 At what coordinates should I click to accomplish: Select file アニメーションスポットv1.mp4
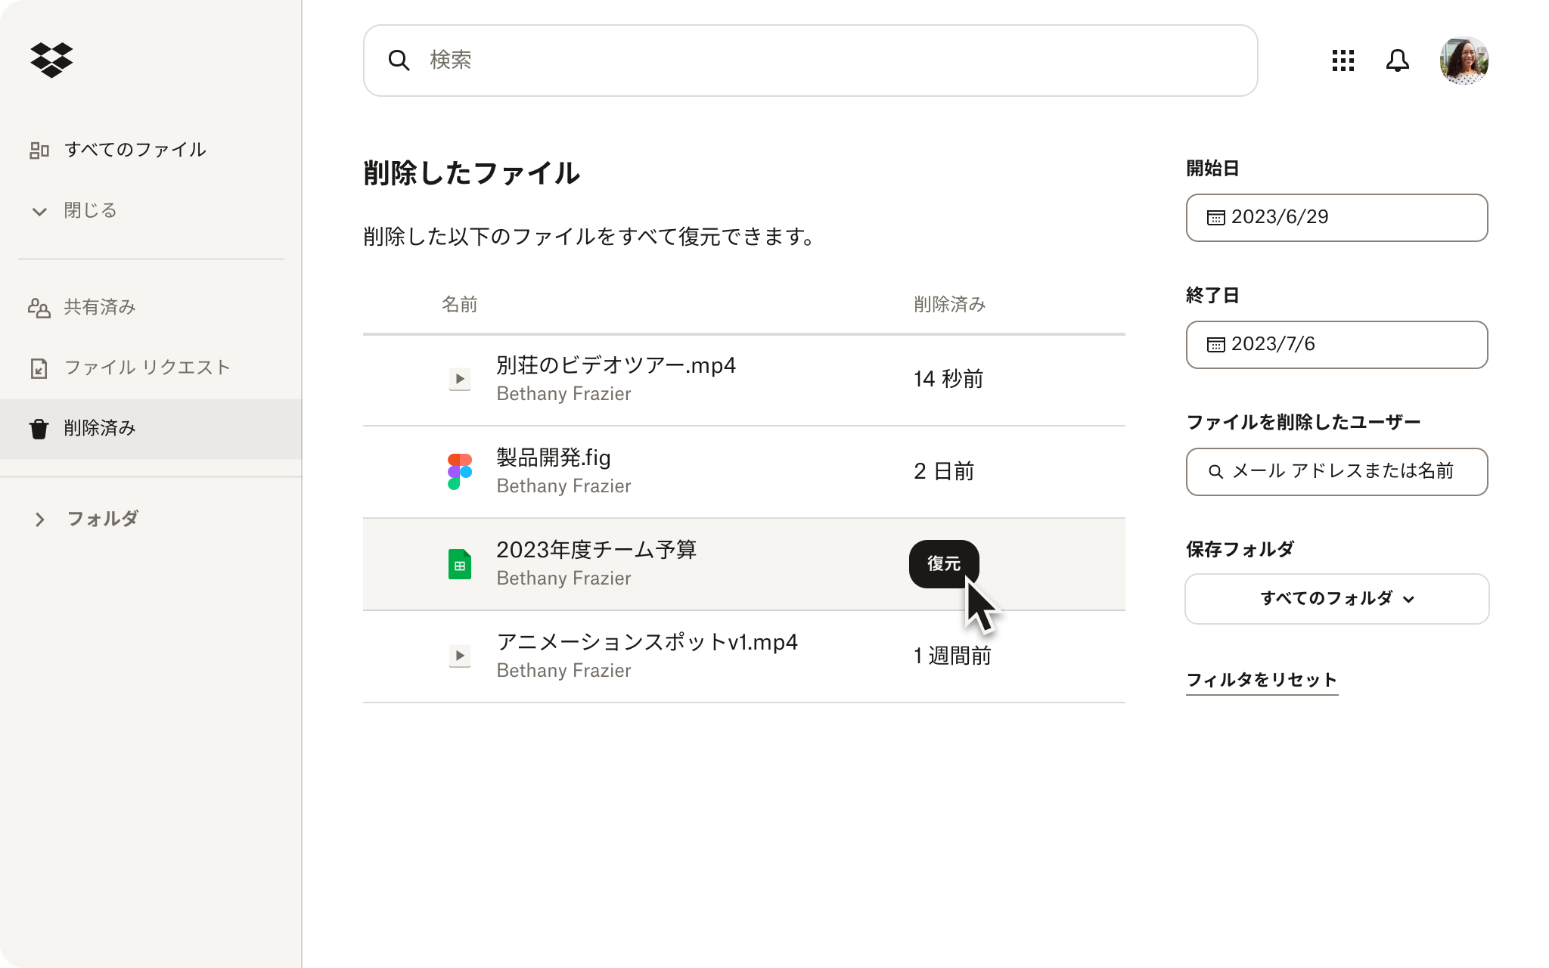[x=647, y=642]
